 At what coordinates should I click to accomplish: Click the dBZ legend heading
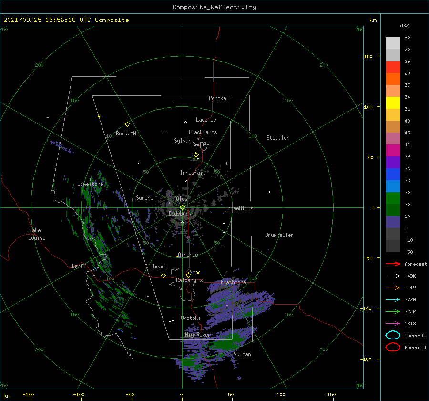(404, 25)
